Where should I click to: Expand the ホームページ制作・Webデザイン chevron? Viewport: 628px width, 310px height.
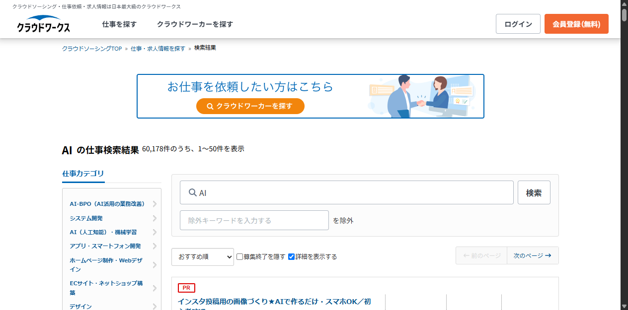[x=155, y=265]
